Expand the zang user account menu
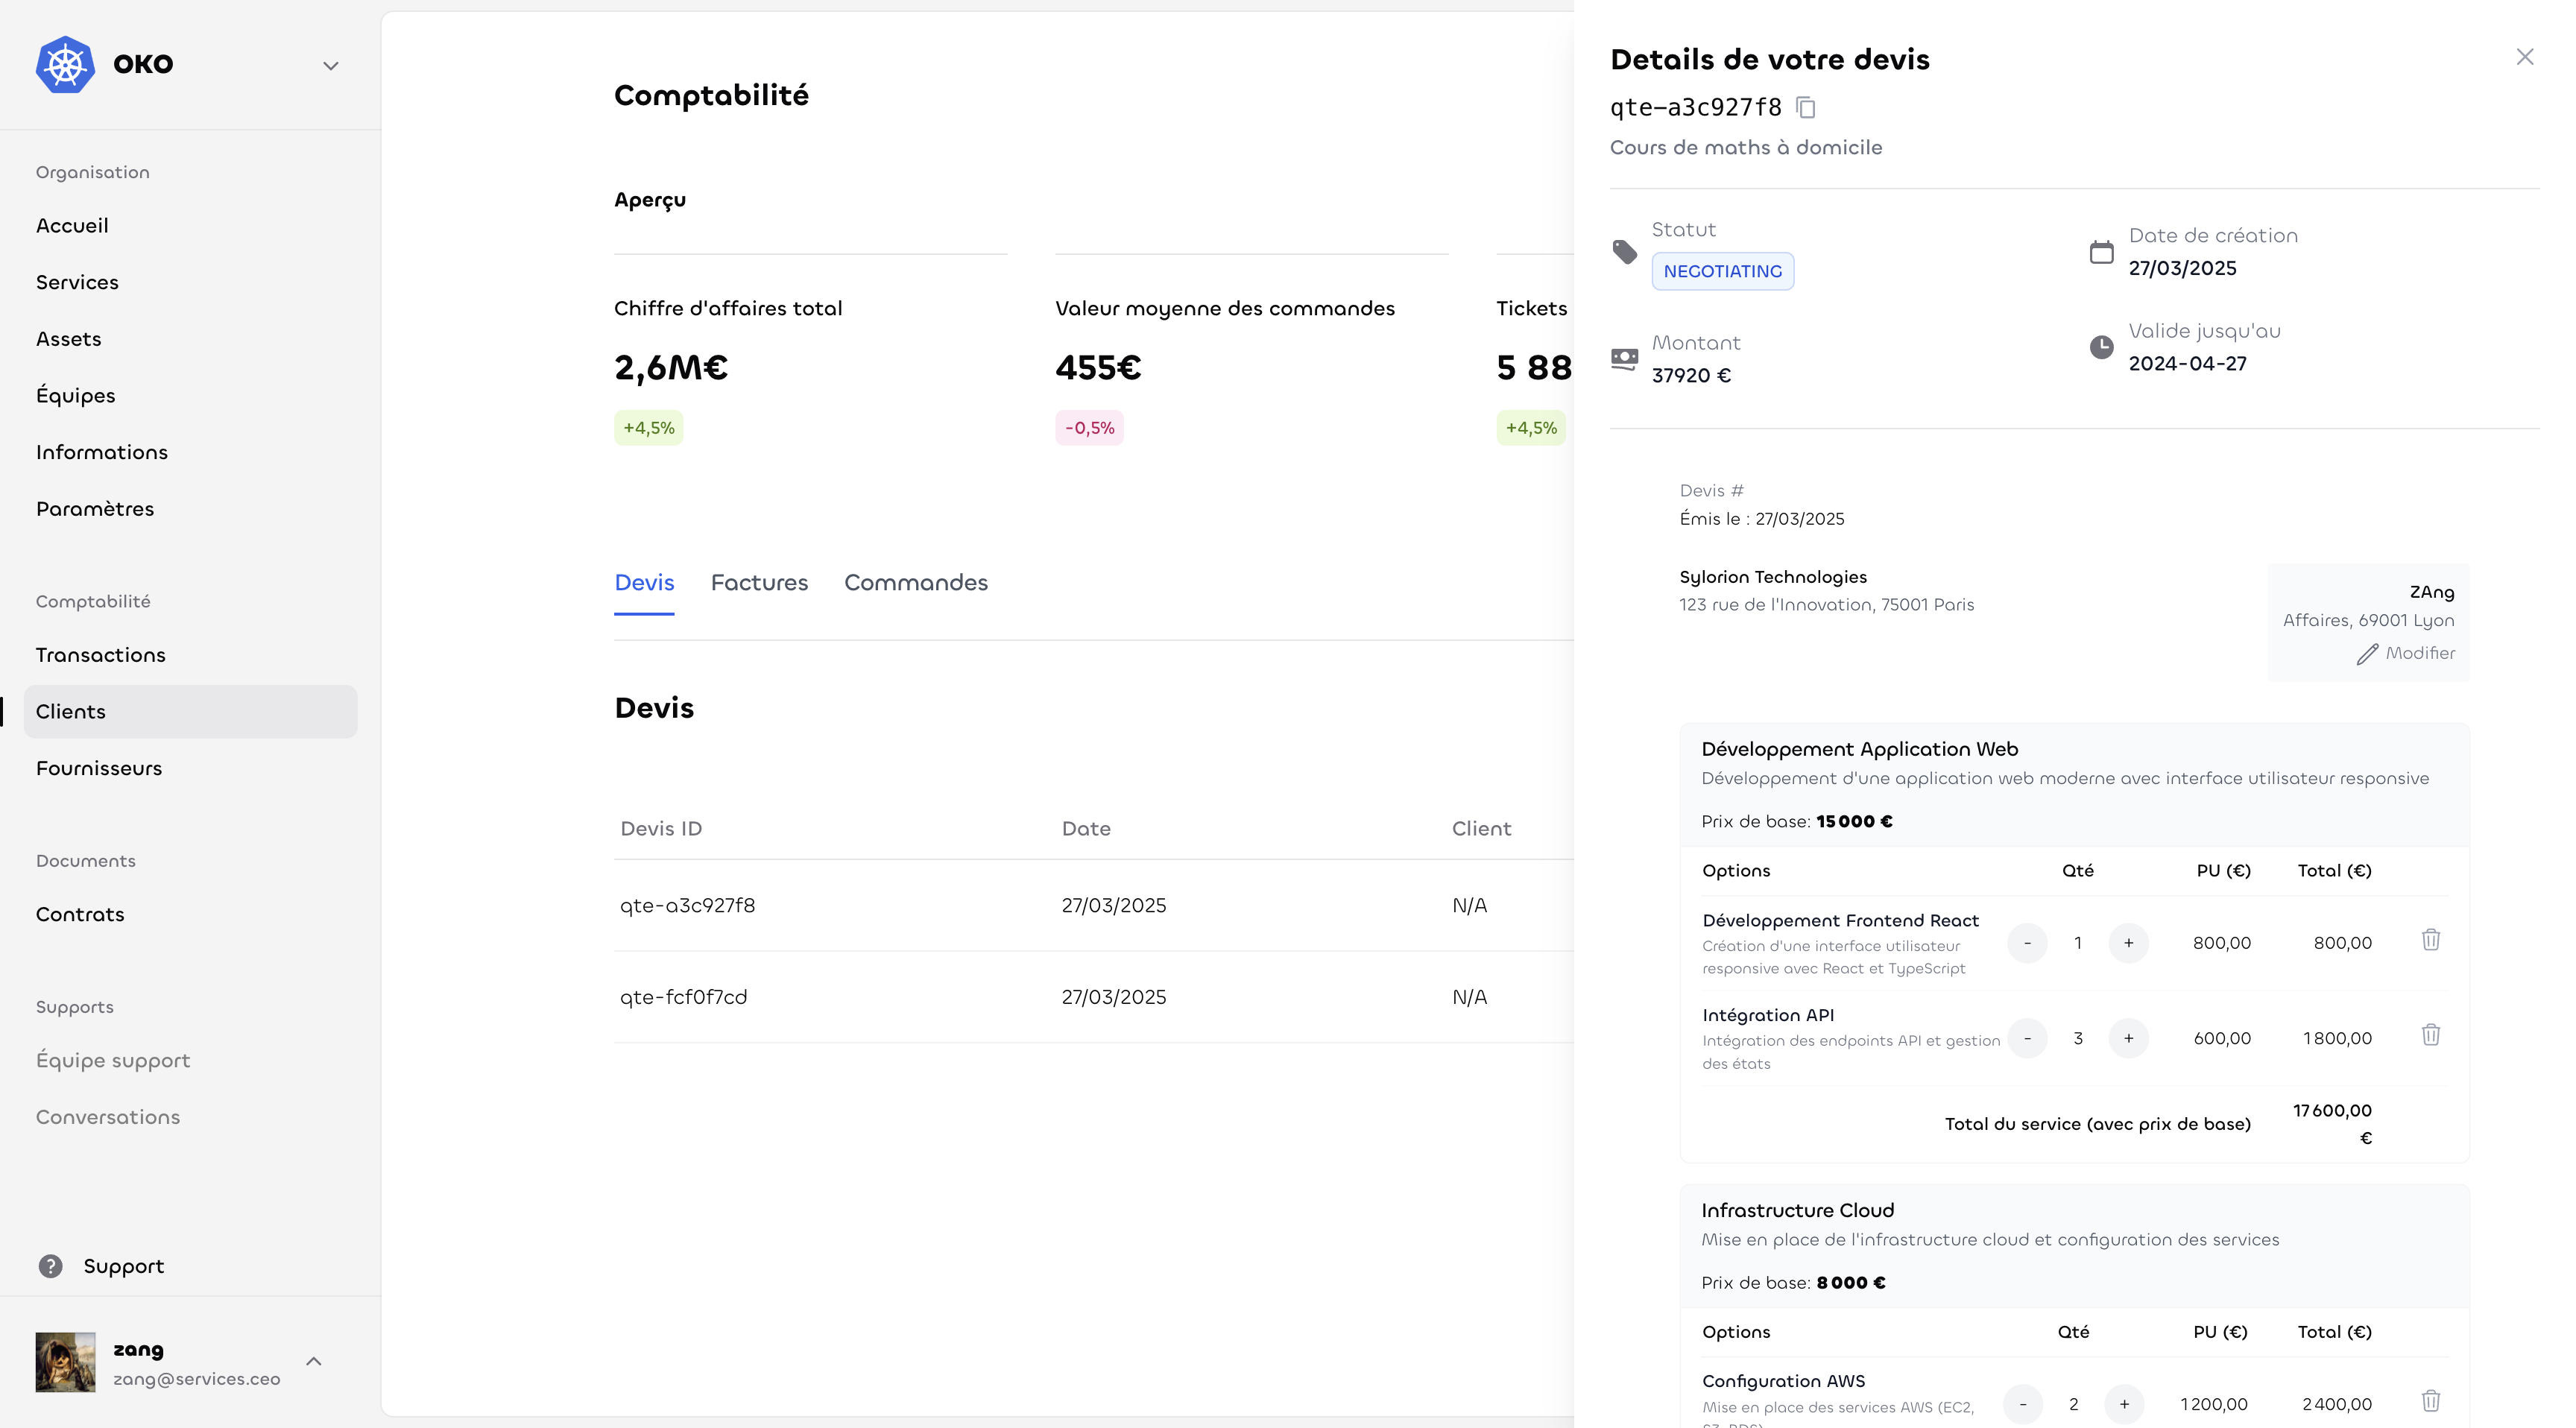The width and height of the screenshot is (2576, 1428). click(314, 1362)
